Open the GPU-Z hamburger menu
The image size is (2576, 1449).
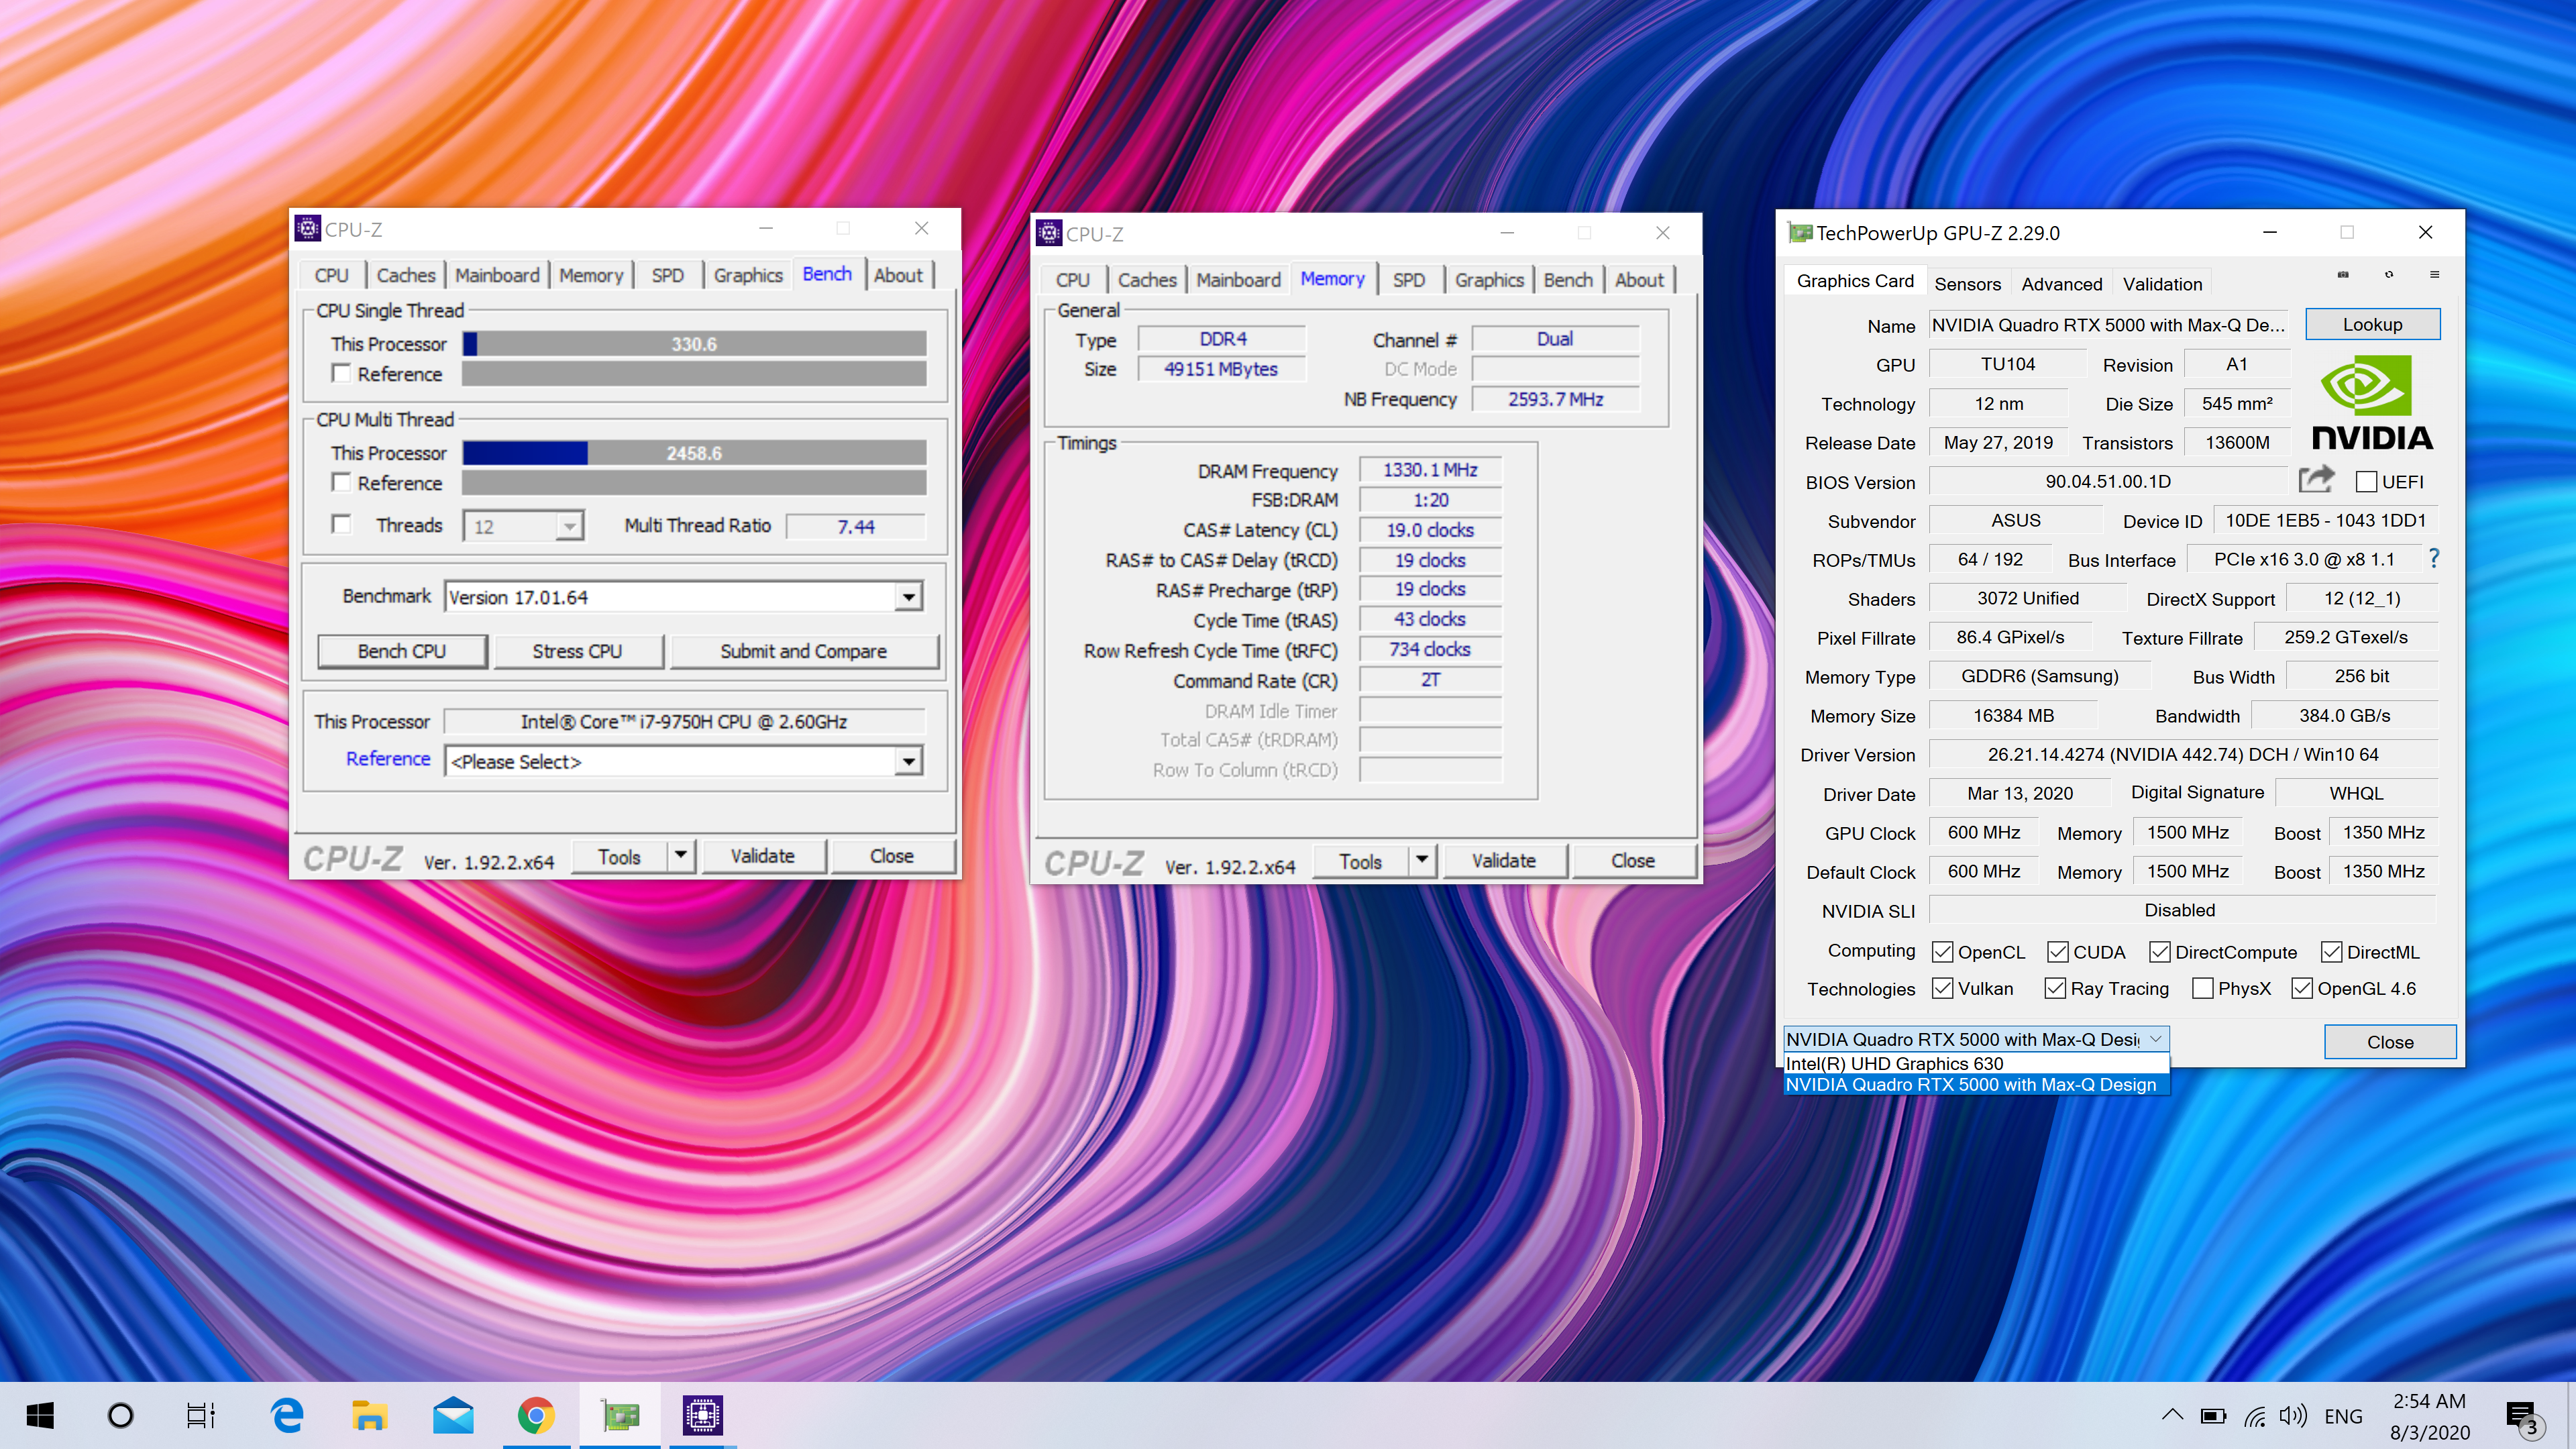point(2434,274)
